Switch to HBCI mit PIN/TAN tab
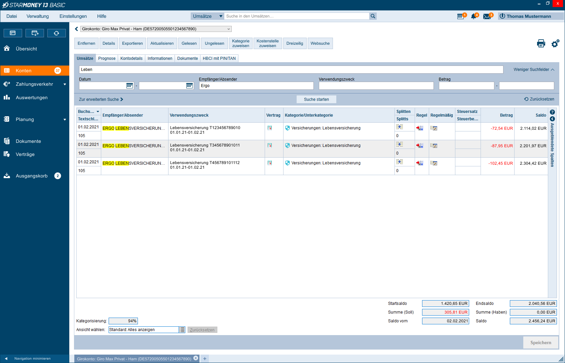This screenshot has height=363, width=565. click(219, 58)
